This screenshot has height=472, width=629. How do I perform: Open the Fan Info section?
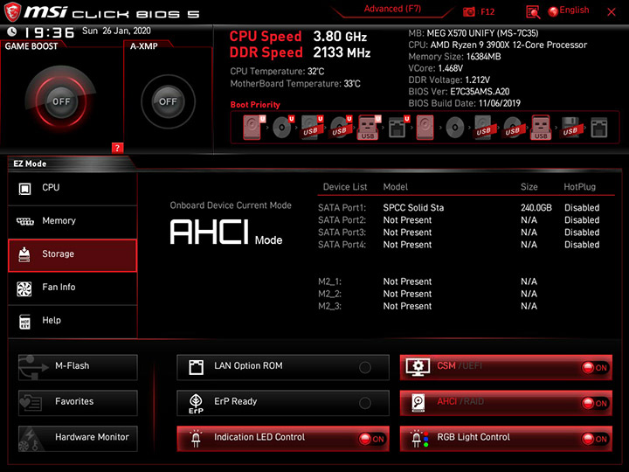pos(73,288)
